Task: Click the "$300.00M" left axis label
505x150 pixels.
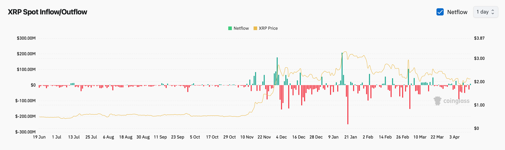Action: point(26,38)
